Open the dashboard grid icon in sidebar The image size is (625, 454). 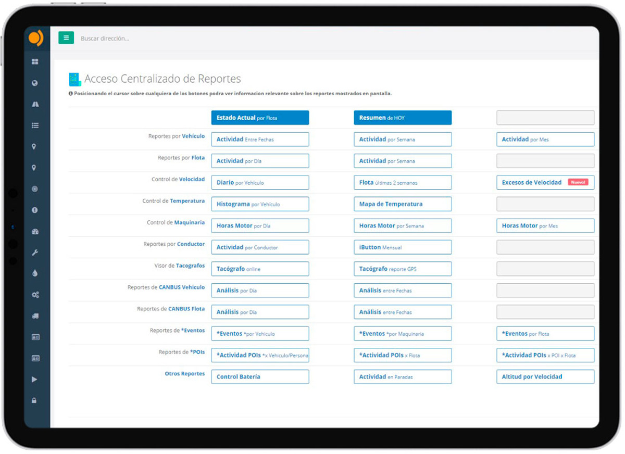35,62
